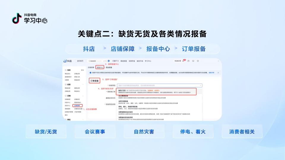The width and height of the screenshot is (285, 160).
Task: Collapse the 经营 sidebar section chevron
Action: tap(83, 84)
